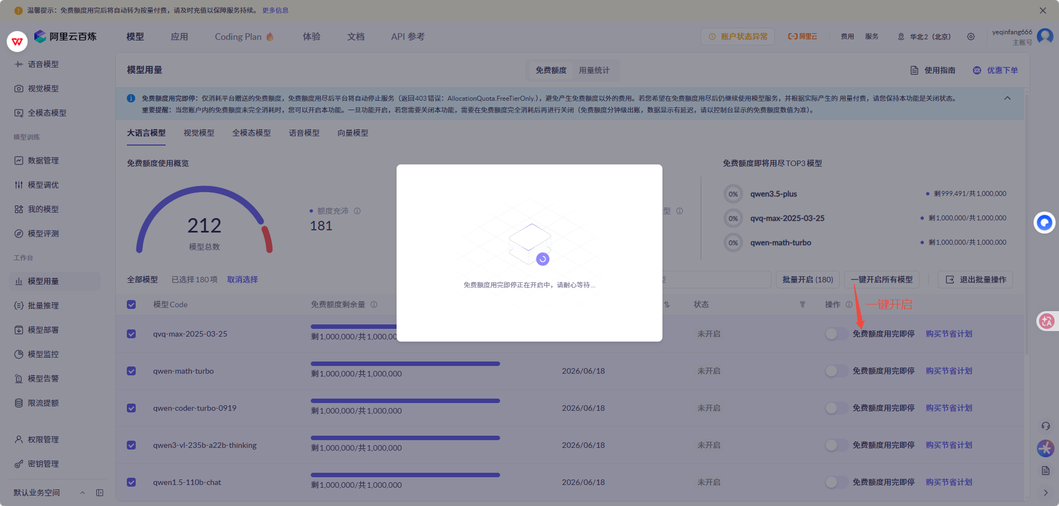The height and width of the screenshot is (506, 1059).
Task: Open the 模型 top menu
Action: (x=135, y=37)
